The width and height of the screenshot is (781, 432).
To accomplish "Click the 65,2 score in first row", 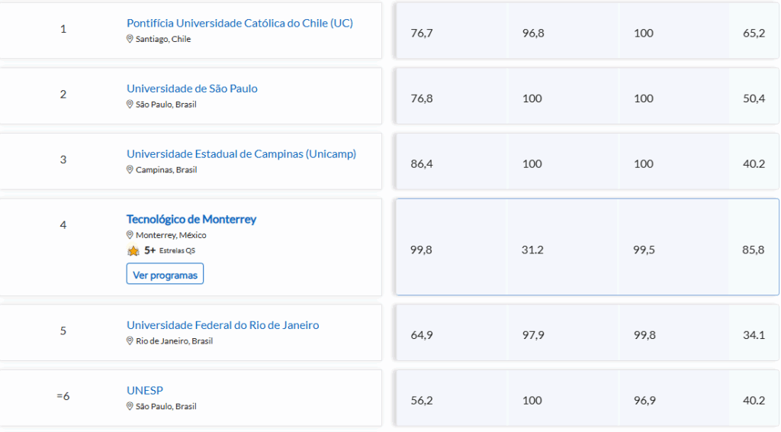I will 754,33.
